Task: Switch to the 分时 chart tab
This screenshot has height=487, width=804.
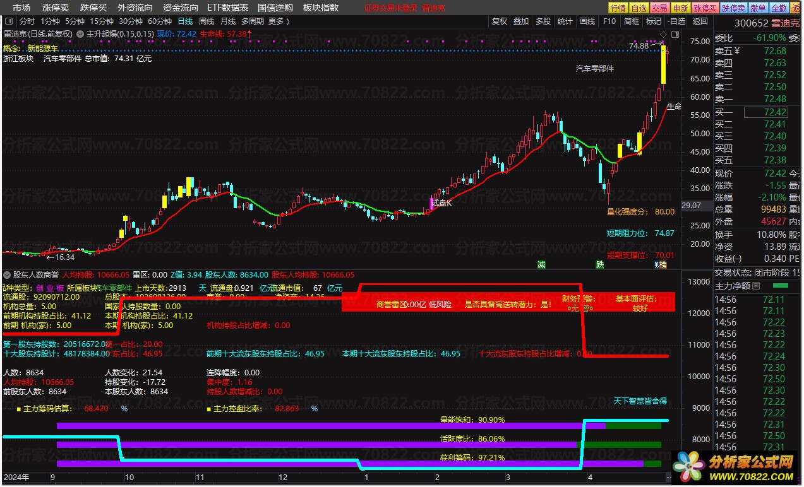Action: pyautogui.click(x=27, y=21)
